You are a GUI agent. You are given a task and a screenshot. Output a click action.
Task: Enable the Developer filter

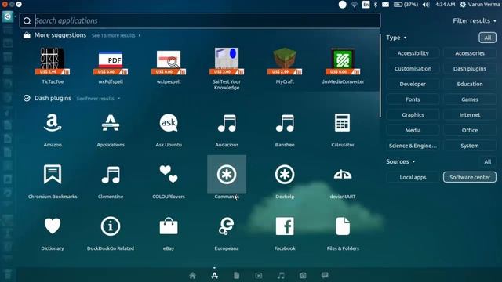413,84
